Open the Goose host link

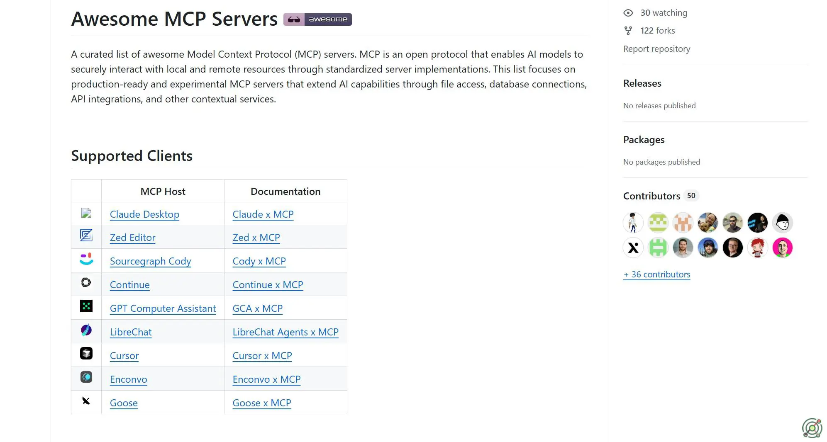tap(124, 403)
